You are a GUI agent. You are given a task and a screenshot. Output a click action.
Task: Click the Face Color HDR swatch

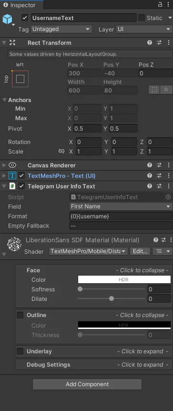[x=124, y=279]
